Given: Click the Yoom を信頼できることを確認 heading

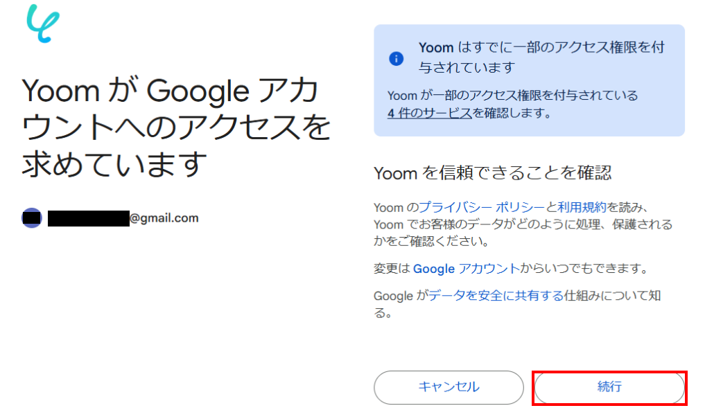Looking at the screenshot, I should coord(492,173).
